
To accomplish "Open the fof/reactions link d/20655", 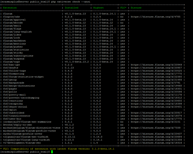I will [156, 101].
